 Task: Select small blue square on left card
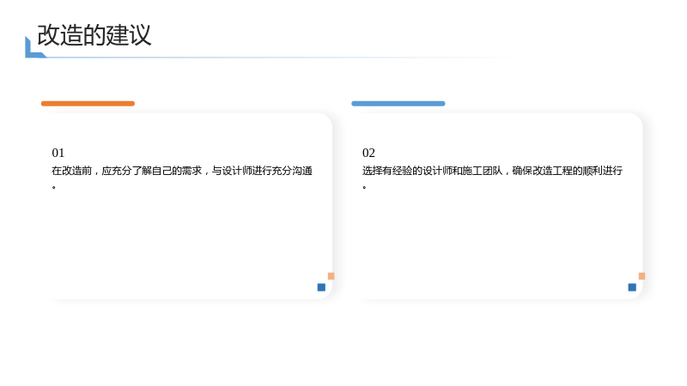[x=321, y=287]
